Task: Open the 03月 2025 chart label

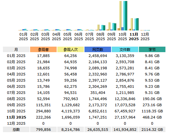Action: 45,37
